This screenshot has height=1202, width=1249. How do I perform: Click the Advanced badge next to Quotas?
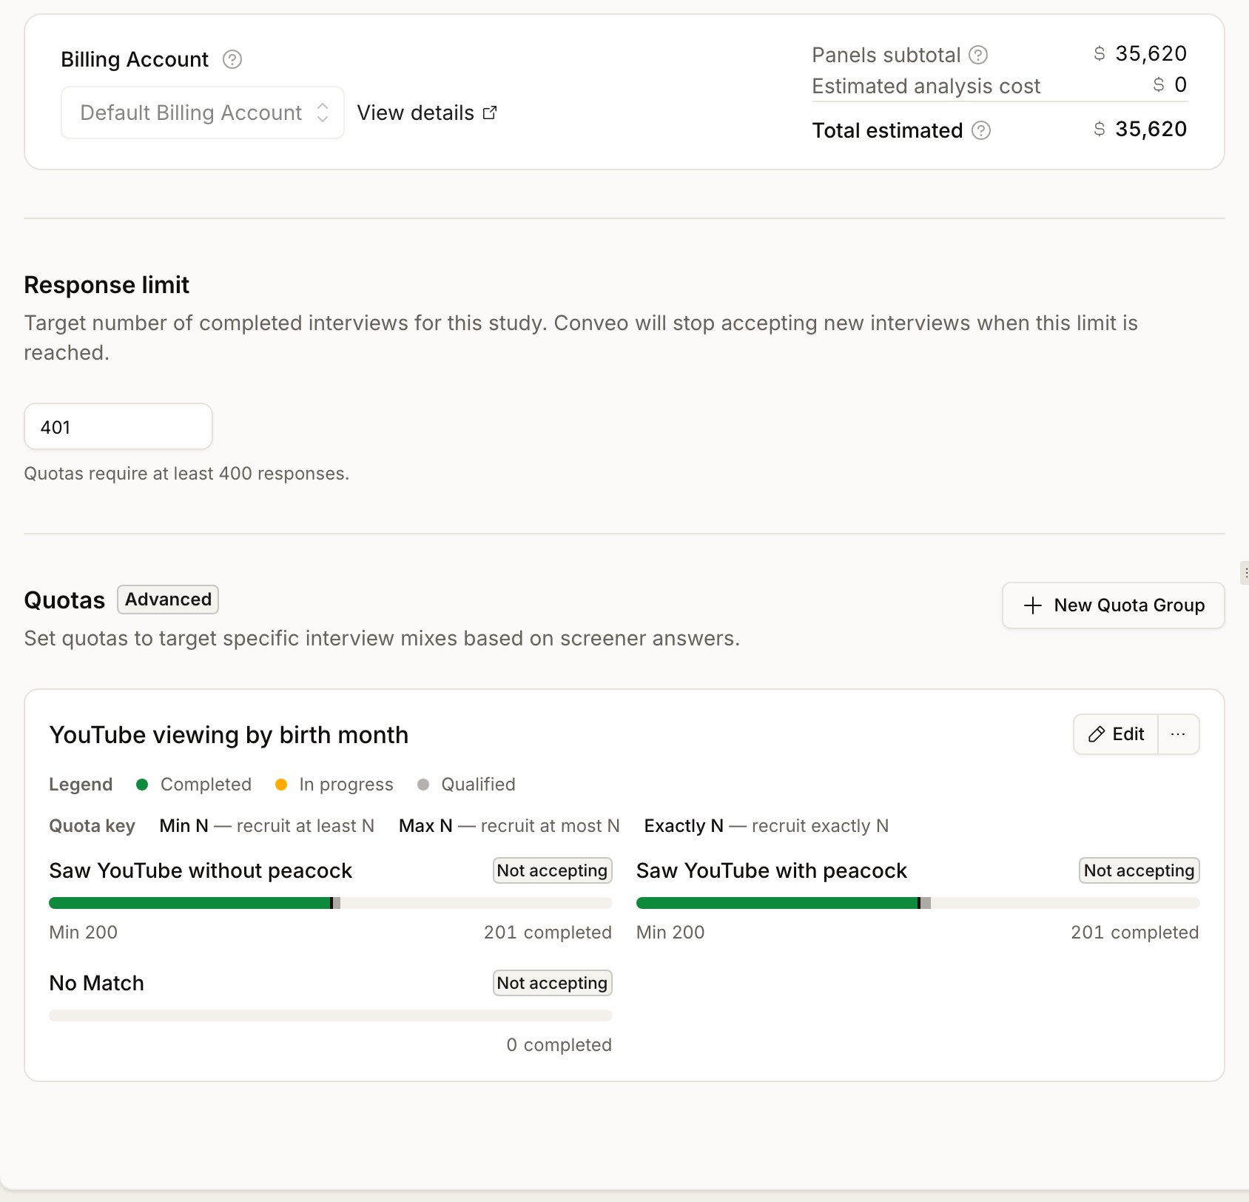168,600
